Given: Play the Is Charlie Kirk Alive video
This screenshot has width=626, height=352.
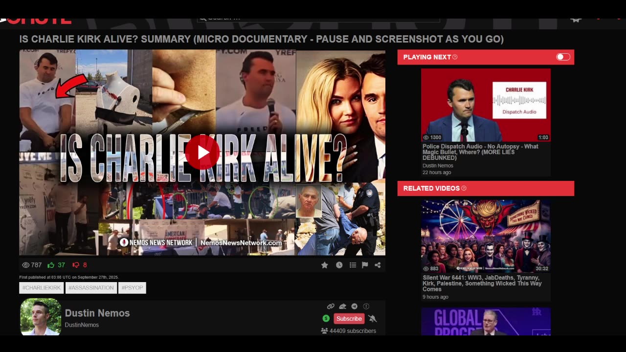Looking at the screenshot, I should pos(202,153).
